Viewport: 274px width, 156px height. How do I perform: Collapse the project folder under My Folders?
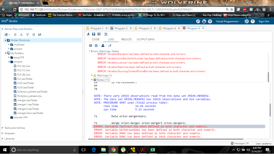tap(9, 62)
